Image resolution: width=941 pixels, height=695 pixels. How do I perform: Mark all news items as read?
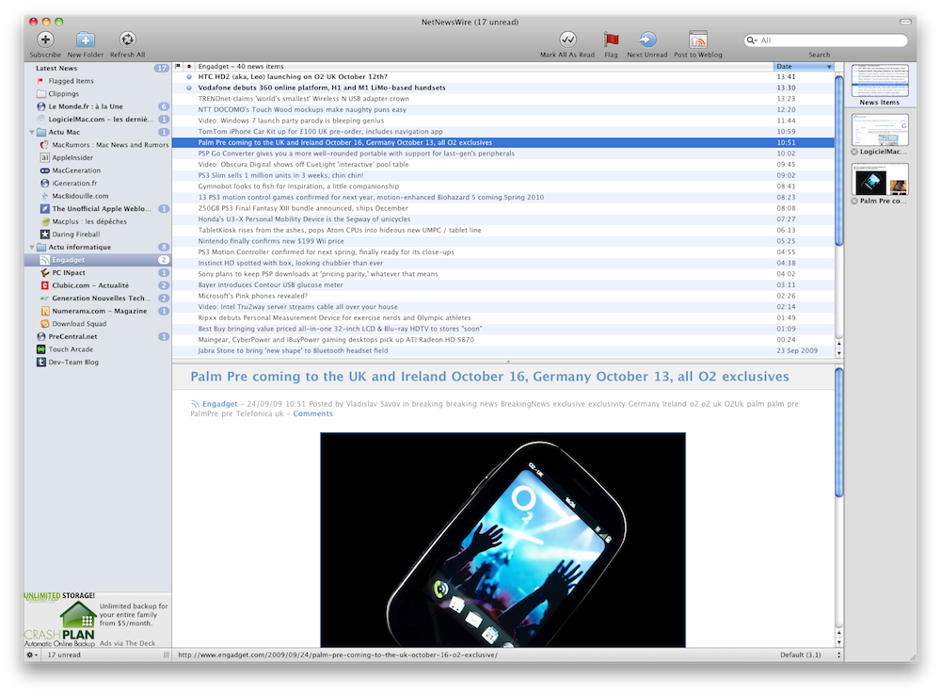click(567, 40)
